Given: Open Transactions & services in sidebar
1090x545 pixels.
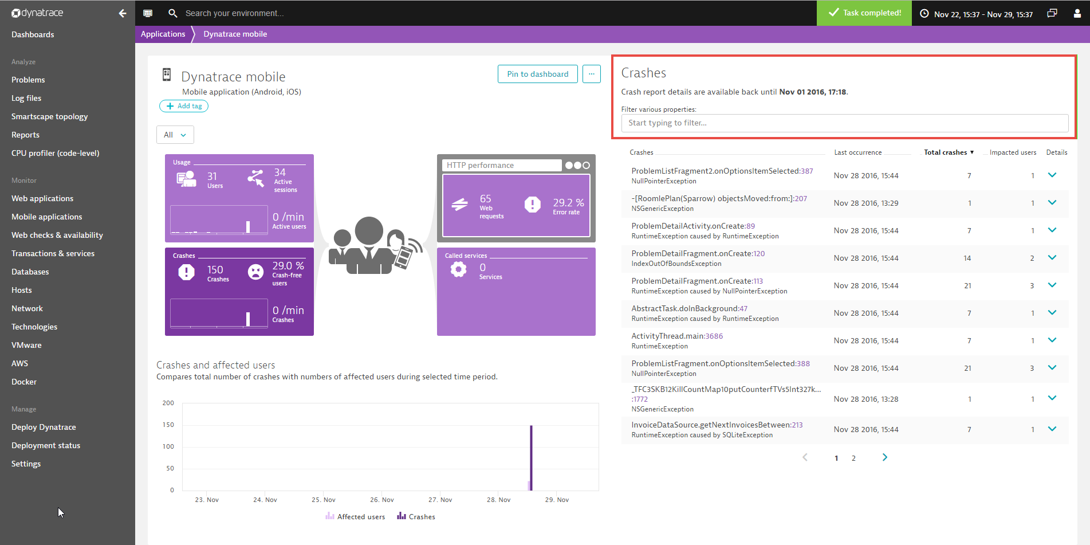Looking at the screenshot, I should point(53,253).
